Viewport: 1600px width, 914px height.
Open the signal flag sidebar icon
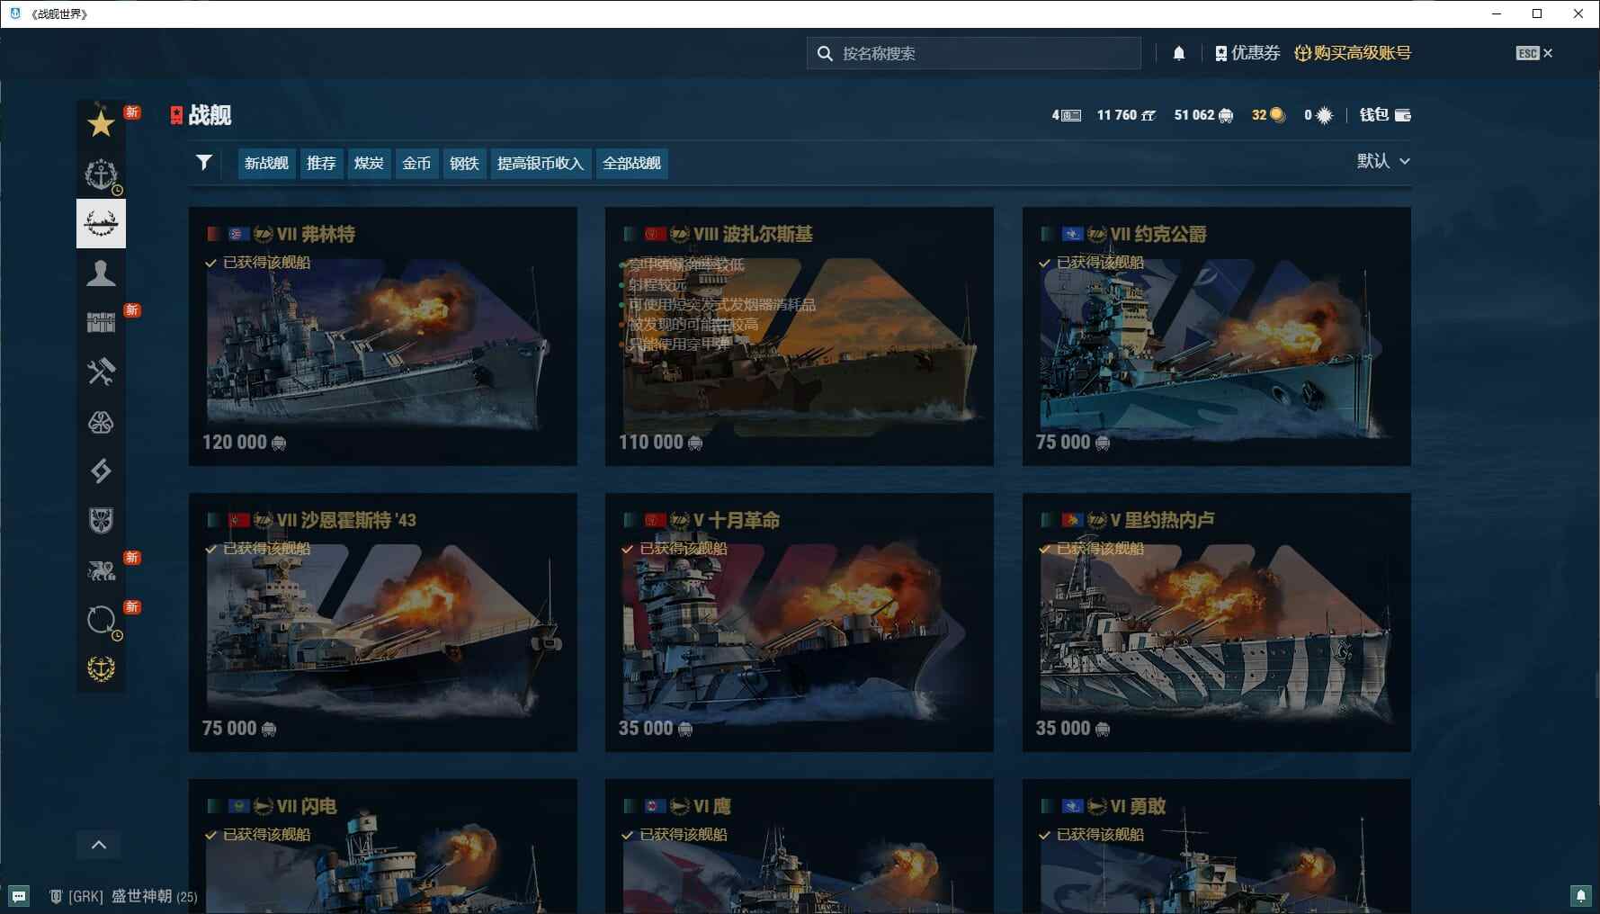[101, 470]
